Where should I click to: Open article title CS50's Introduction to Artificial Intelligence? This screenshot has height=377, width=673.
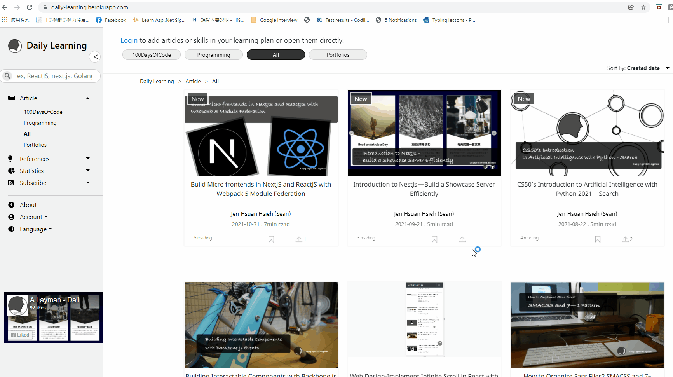click(x=587, y=189)
